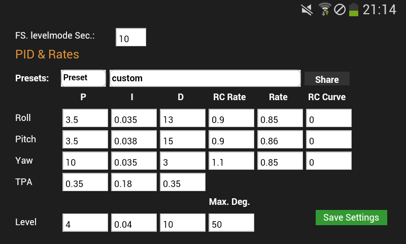The image size is (406, 244).
Task: Select the first TPA field
Action: (85, 182)
